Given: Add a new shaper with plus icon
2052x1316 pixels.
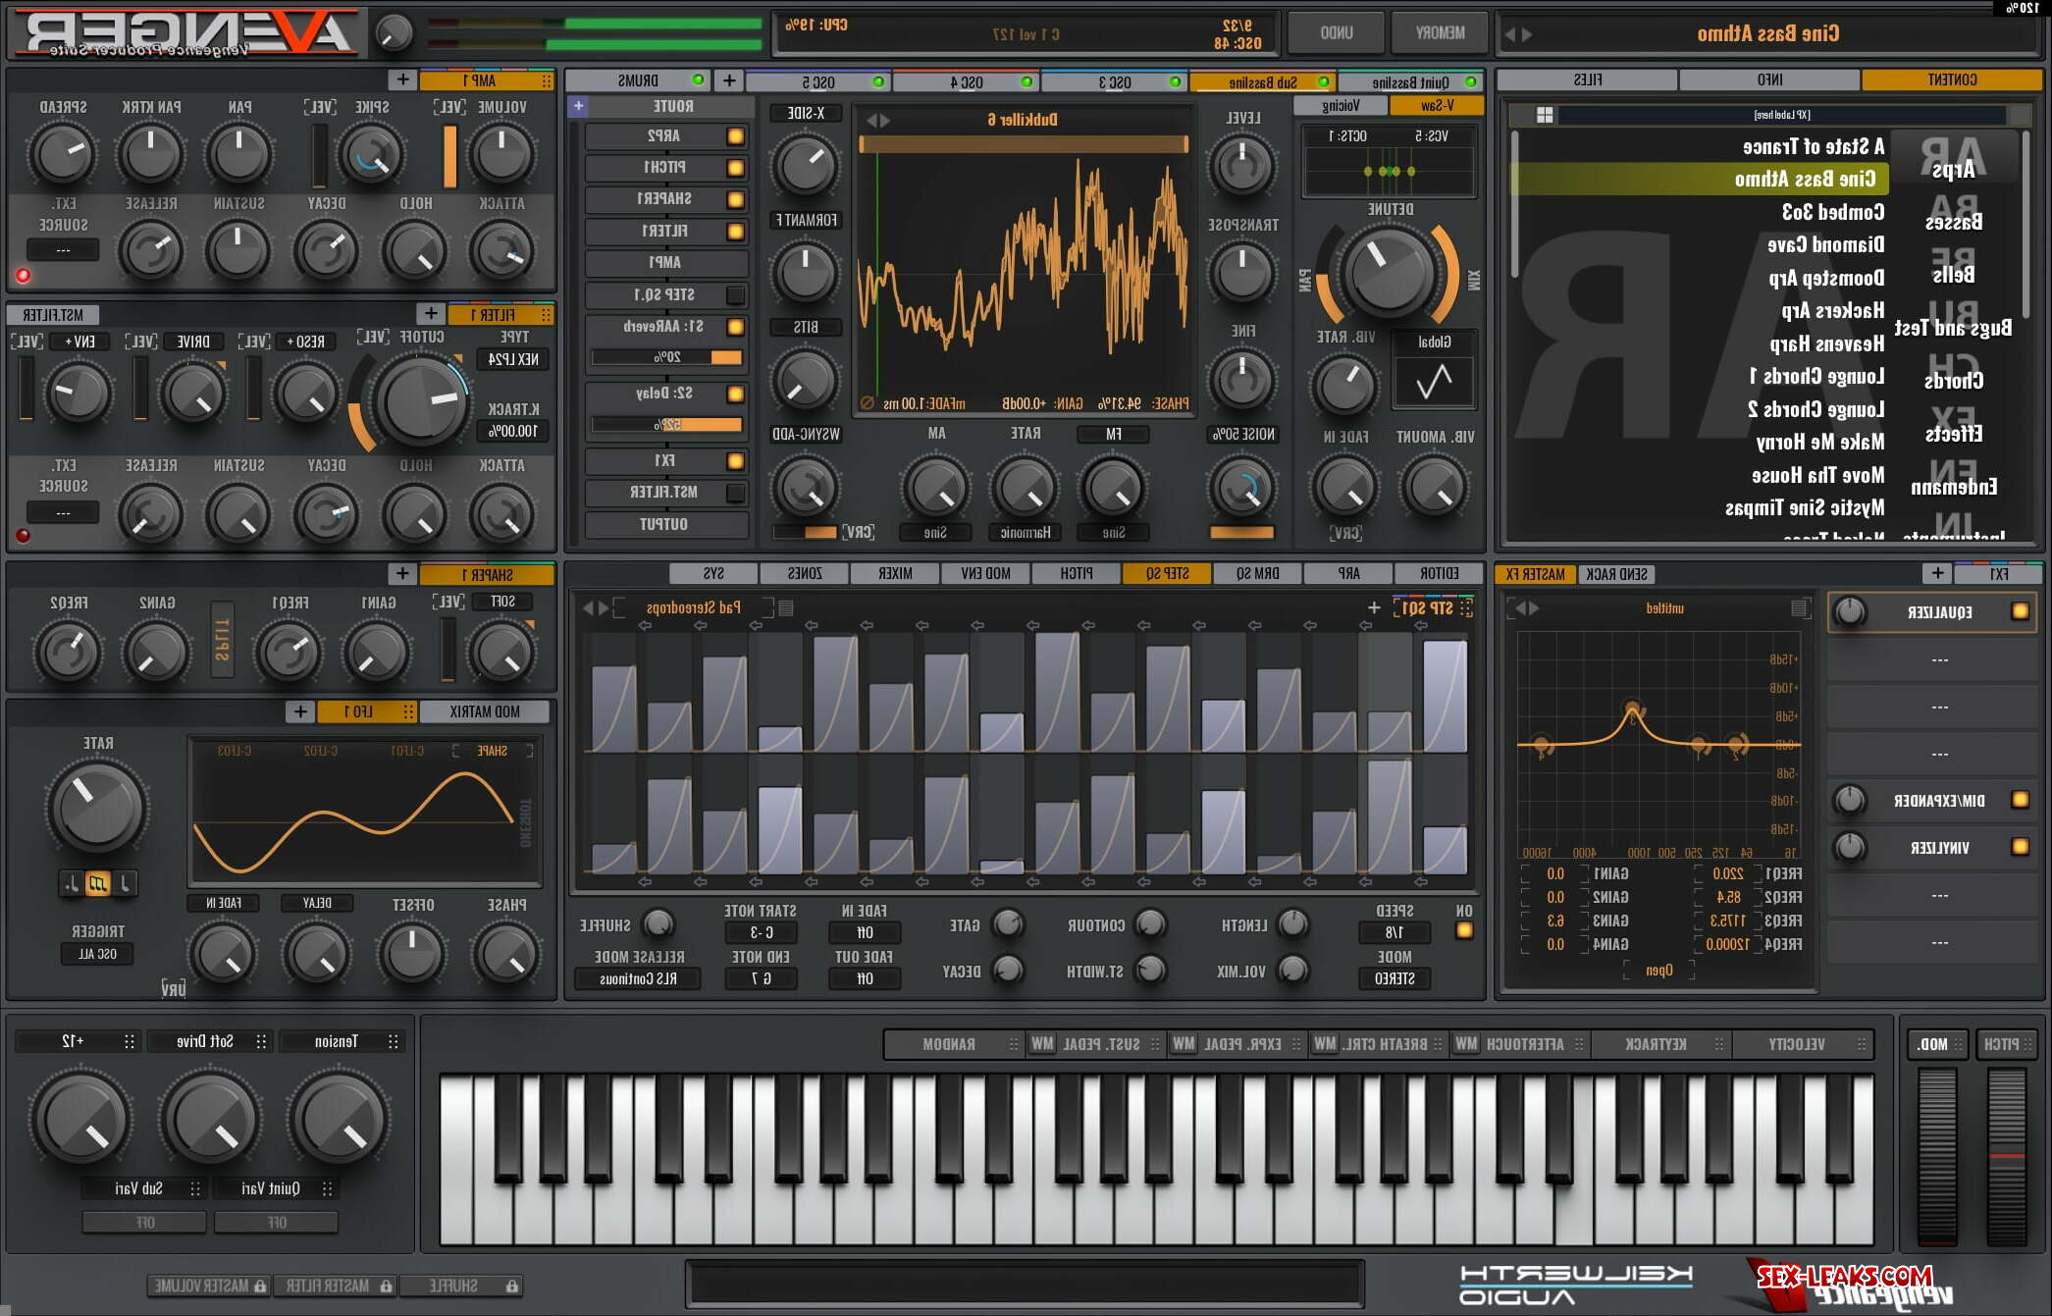Looking at the screenshot, I should pyautogui.click(x=402, y=573).
